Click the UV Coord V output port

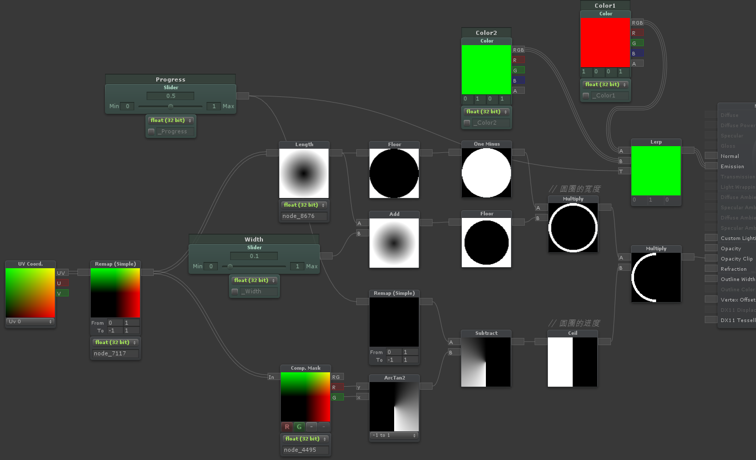[x=62, y=293]
